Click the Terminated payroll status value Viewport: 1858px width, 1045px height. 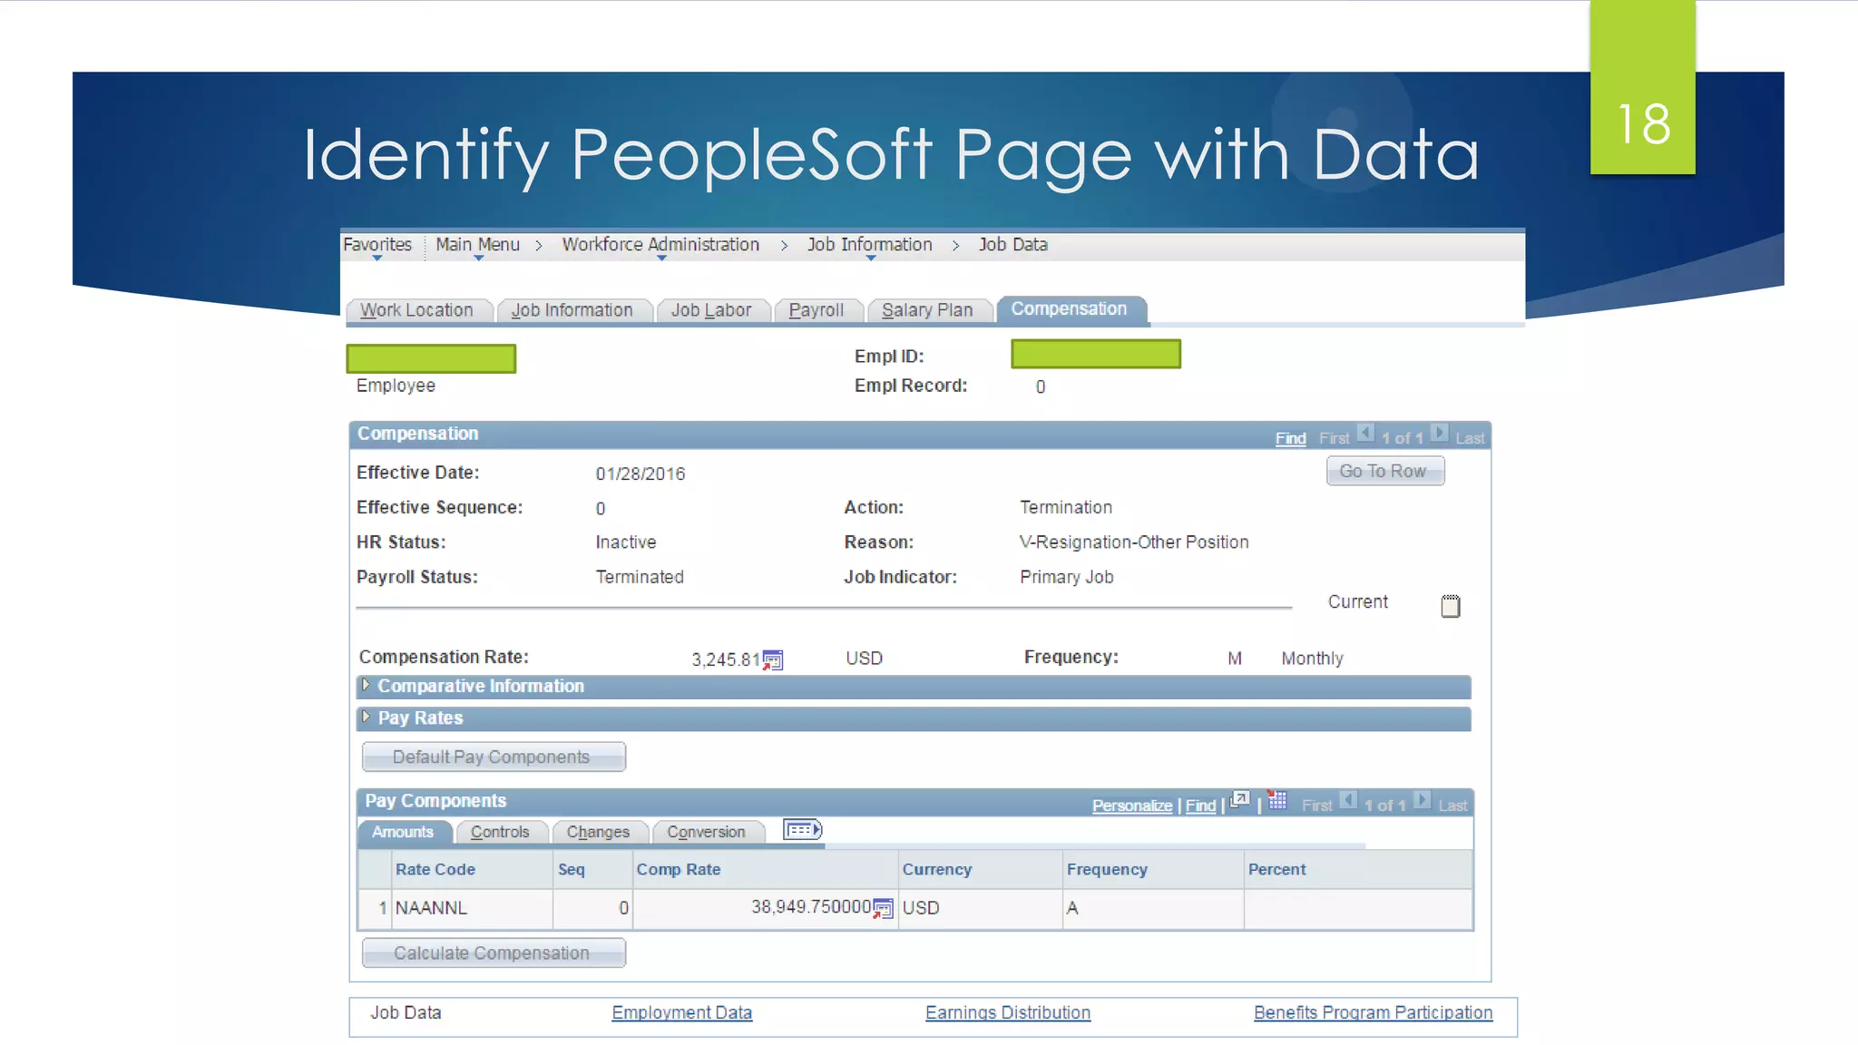[x=640, y=577]
